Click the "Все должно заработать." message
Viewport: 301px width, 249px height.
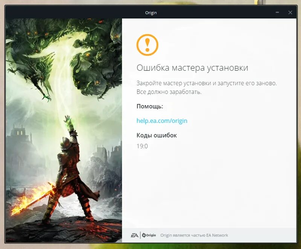[x=169, y=92]
